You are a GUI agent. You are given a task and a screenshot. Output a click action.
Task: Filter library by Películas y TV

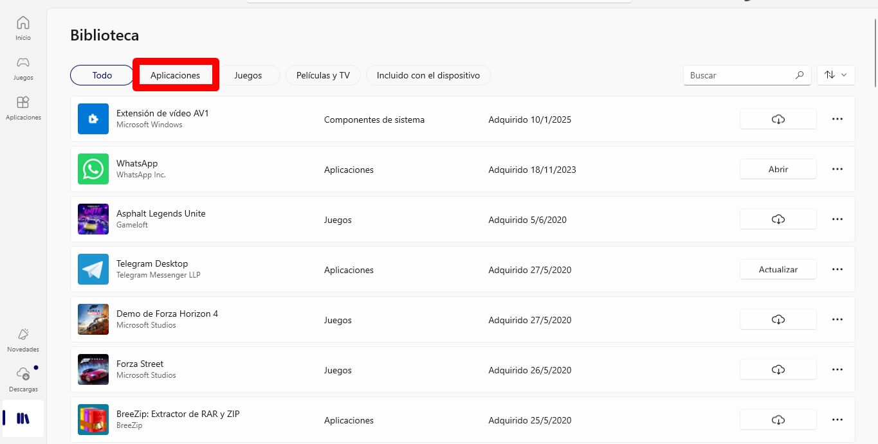[323, 75]
